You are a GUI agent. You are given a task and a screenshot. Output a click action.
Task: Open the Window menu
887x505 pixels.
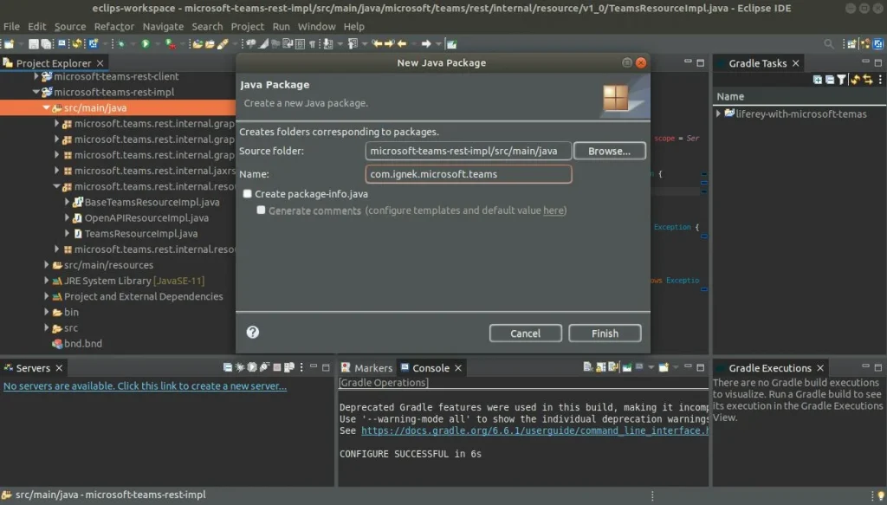click(317, 27)
